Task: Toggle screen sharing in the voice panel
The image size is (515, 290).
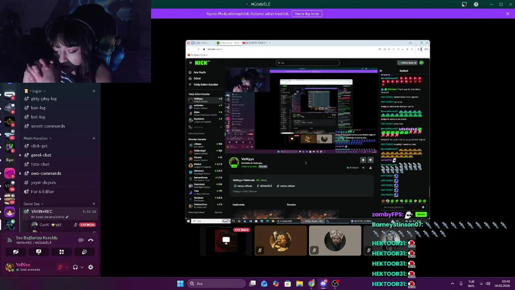Action: pos(39,252)
